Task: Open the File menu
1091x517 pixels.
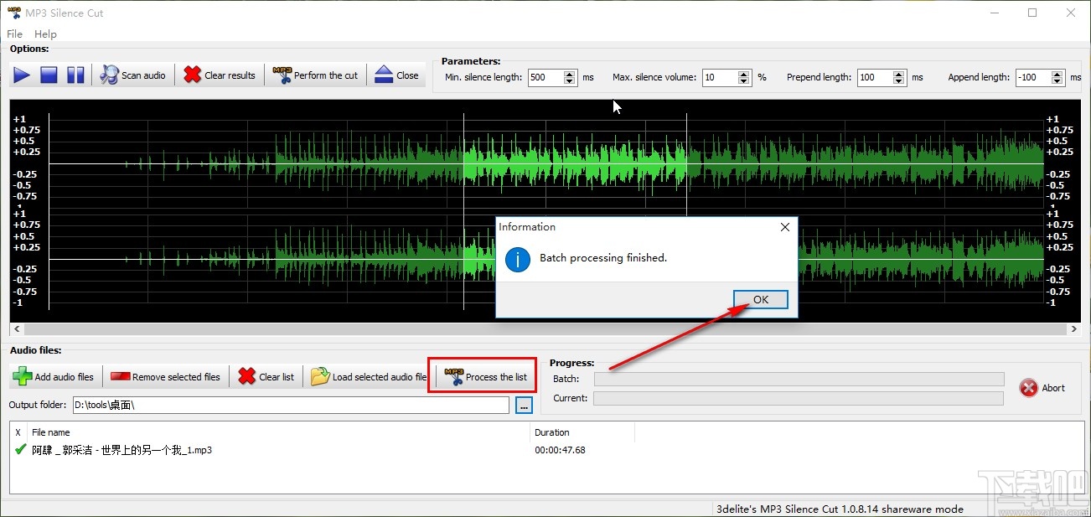Action: [14, 34]
